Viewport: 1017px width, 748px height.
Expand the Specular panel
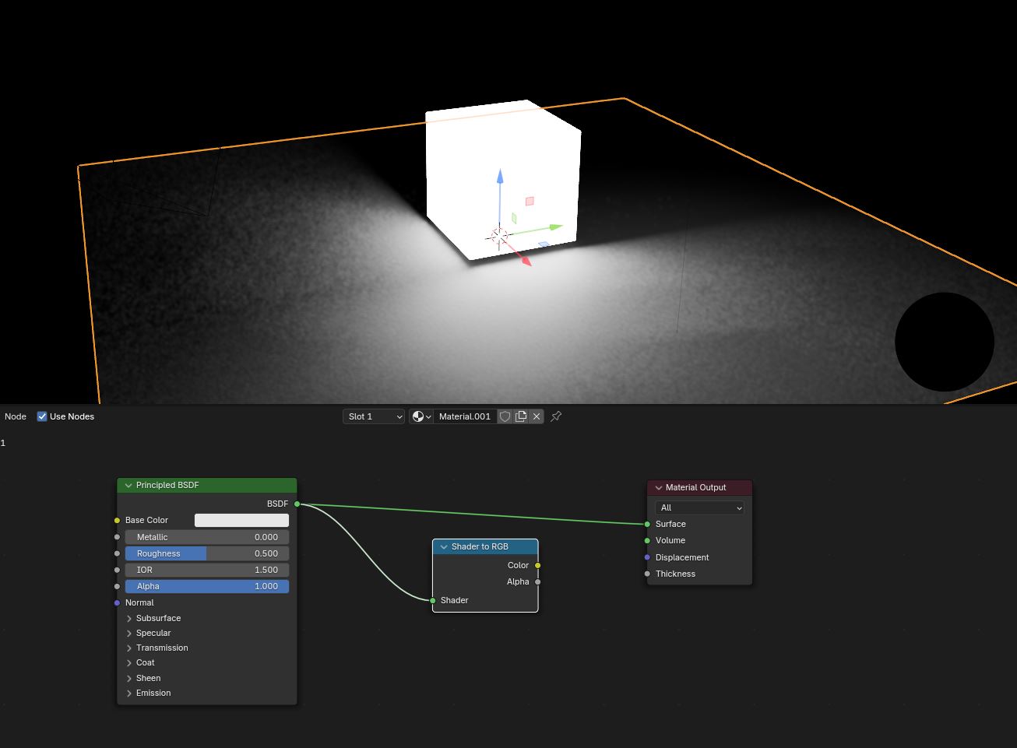(129, 633)
